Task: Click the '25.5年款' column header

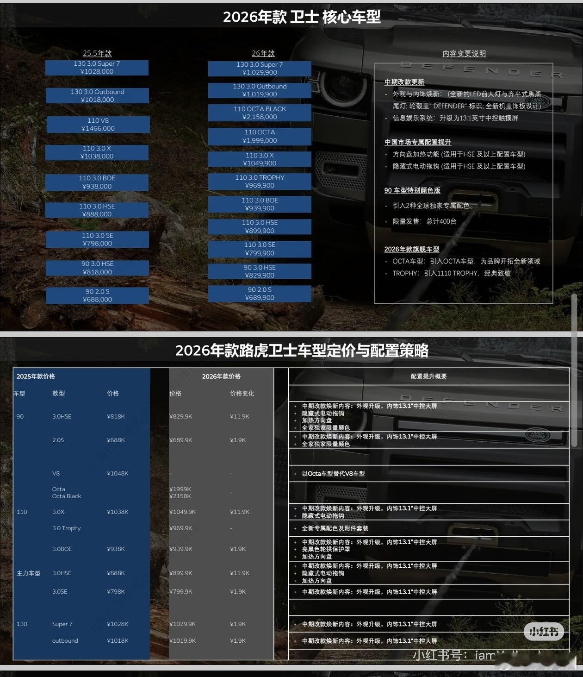Action: tap(97, 53)
